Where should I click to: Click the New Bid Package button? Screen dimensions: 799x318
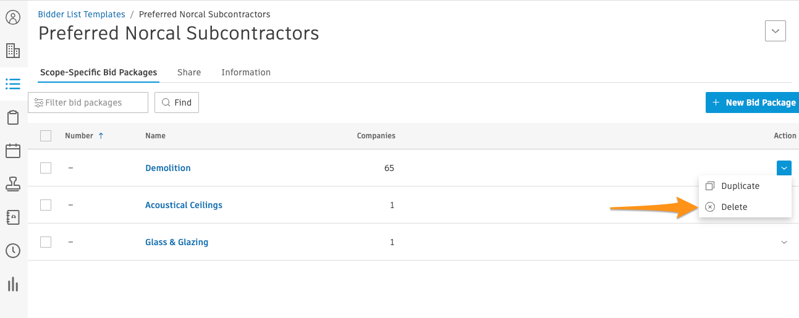pyautogui.click(x=752, y=103)
